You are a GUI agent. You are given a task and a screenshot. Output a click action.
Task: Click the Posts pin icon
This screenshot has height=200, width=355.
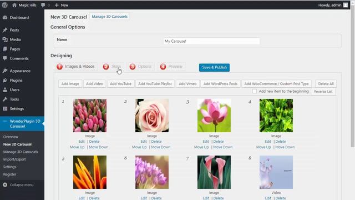pos(5,30)
